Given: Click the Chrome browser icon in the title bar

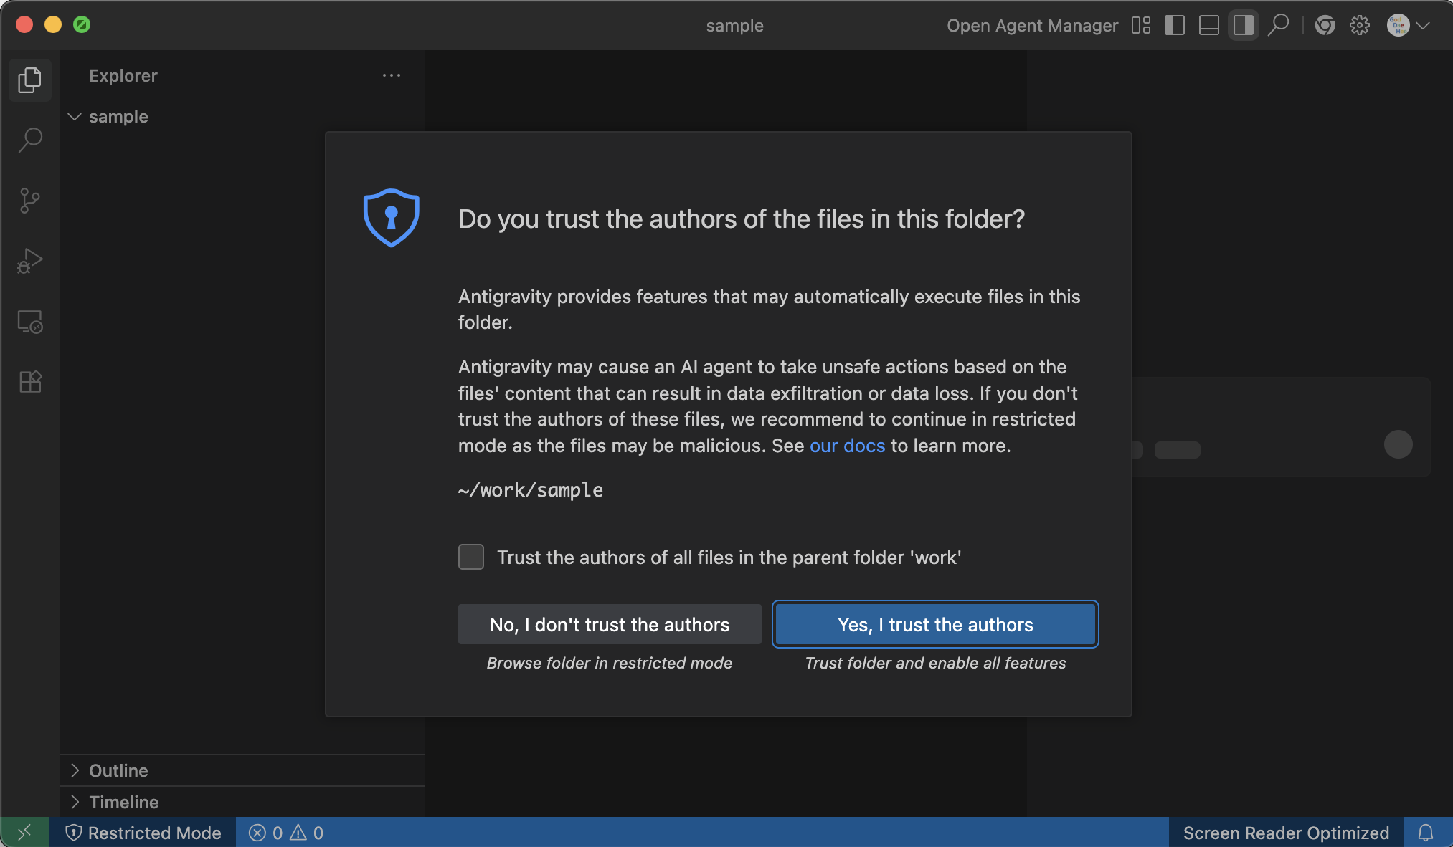Looking at the screenshot, I should click(1325, 26).
